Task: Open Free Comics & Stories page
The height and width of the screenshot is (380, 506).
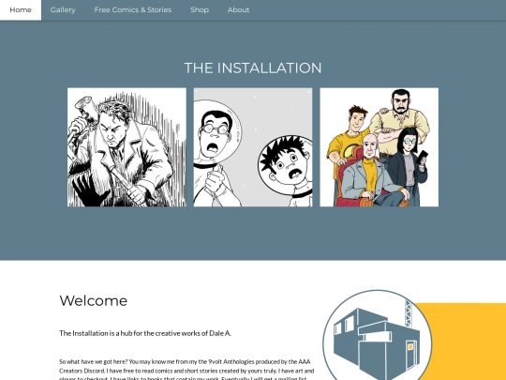Action: click(x=133, y=10)
